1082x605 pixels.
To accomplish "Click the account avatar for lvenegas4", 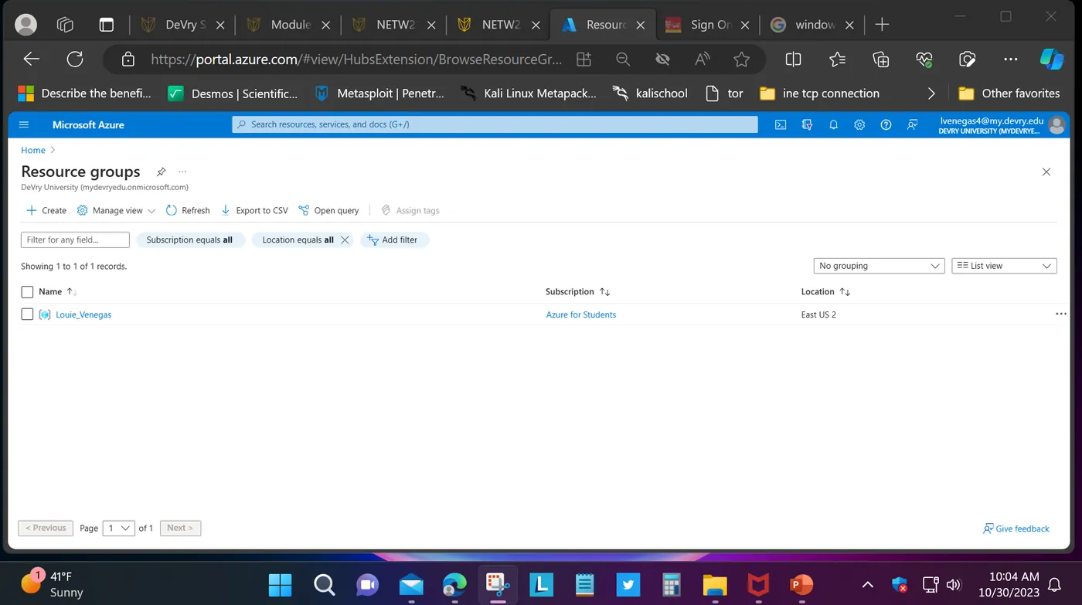I will (1056, 125).
